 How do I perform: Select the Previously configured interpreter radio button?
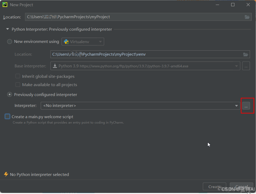(x=10, y=95)
